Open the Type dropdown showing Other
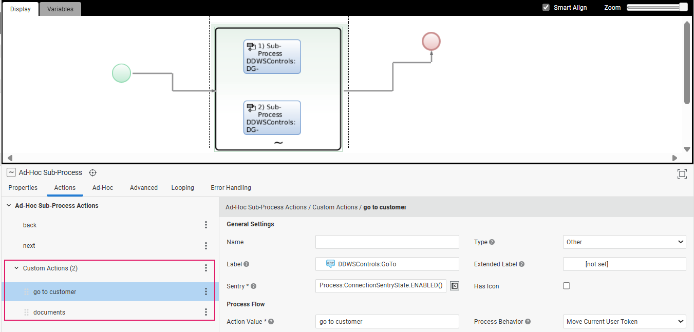This screenshot has height=332, width=694. tap(624, 242)
